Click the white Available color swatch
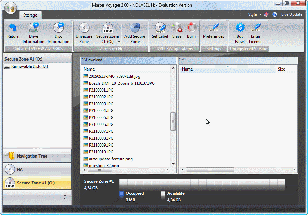 click(x=163, y=194)
